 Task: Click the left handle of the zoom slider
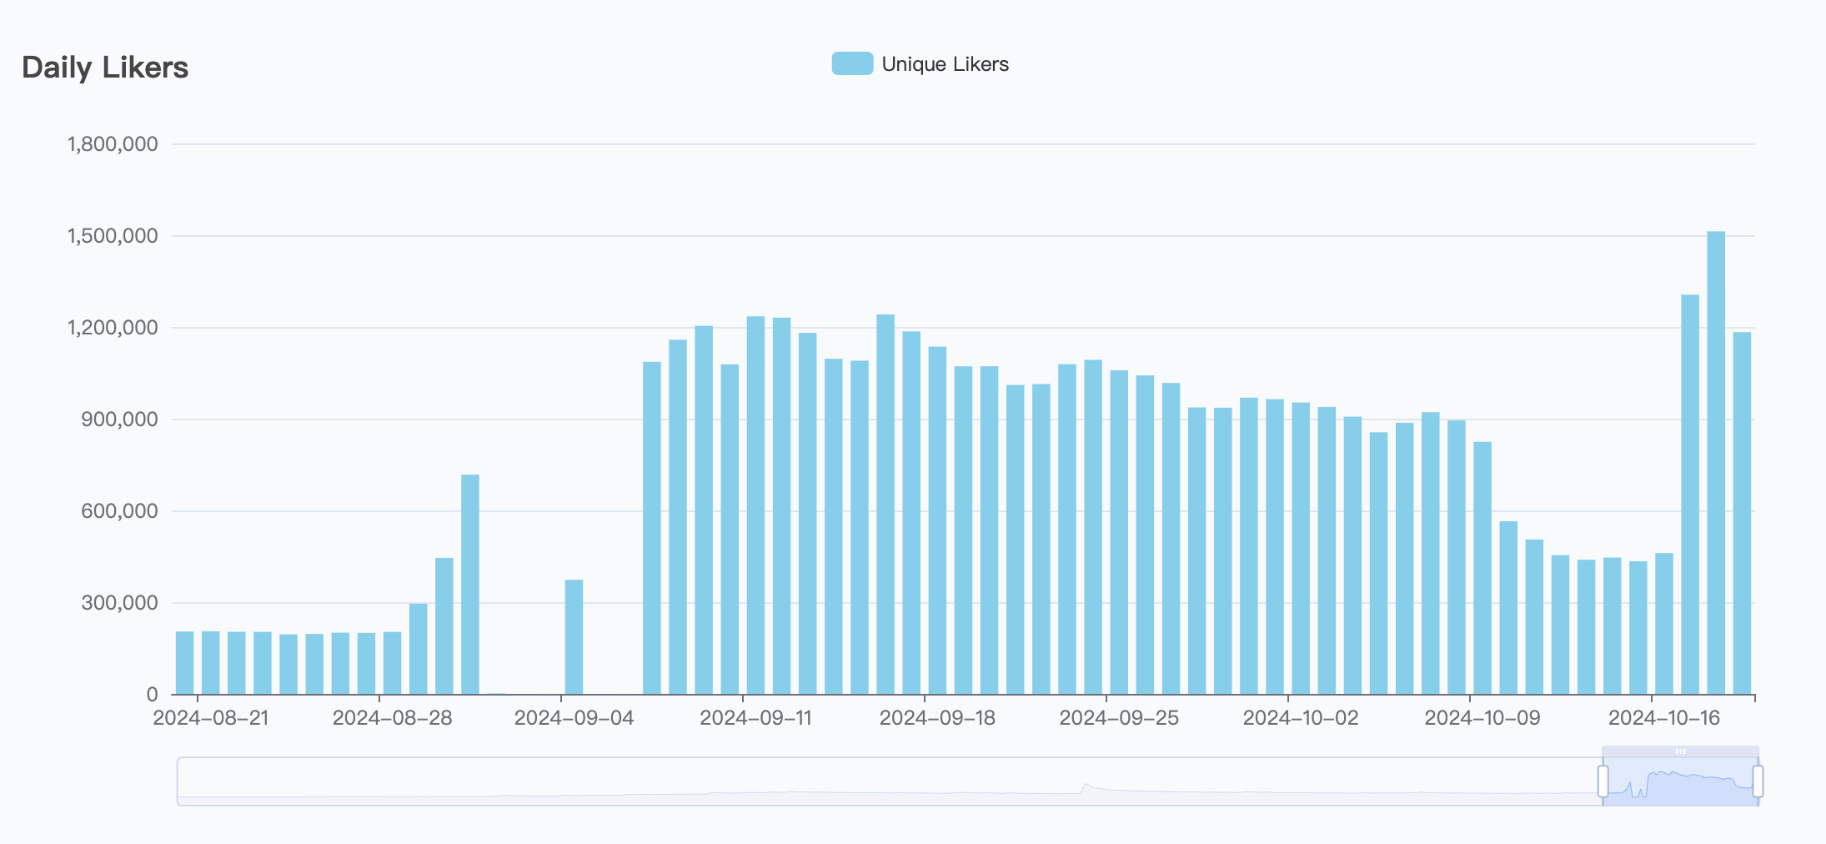tap(1603, 781)
